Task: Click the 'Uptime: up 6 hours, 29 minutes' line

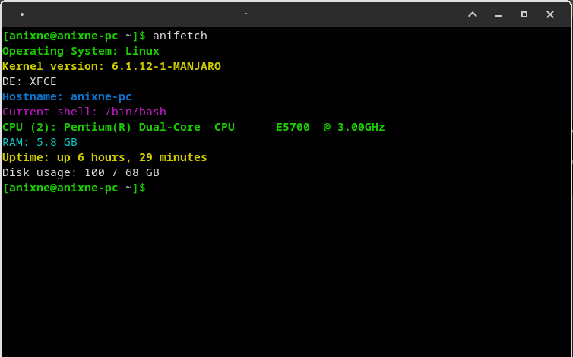Action: [x=105, y=157]
